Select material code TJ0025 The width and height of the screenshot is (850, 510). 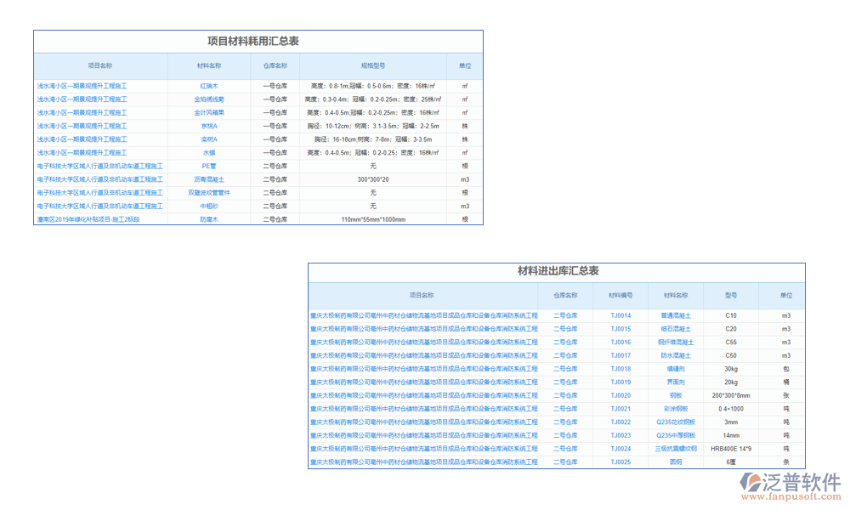coord(620,462)
